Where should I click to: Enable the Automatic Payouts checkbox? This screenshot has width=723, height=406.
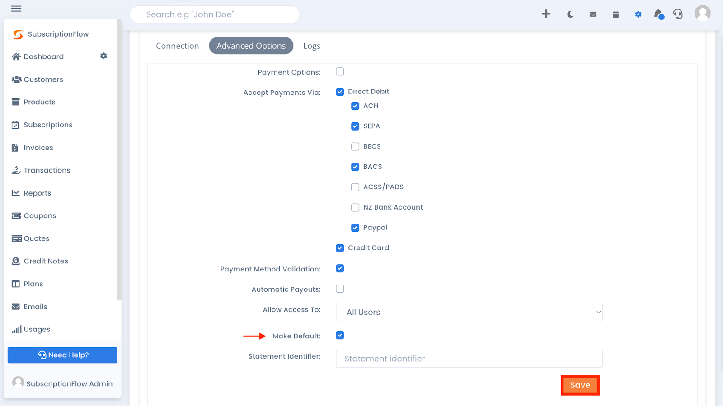tap(340, 289)
